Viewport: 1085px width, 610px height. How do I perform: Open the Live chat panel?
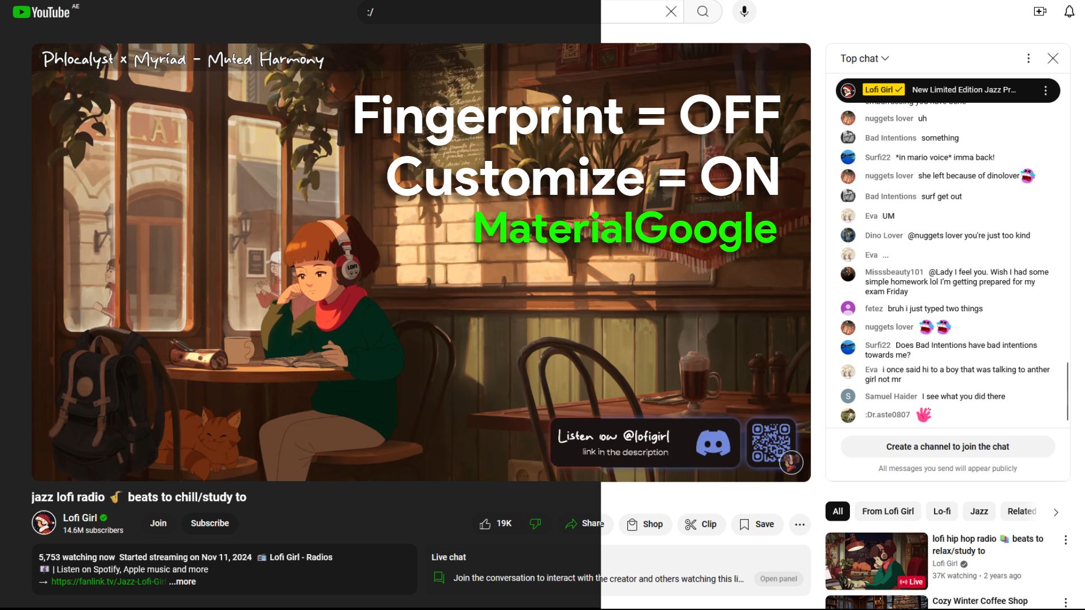(x=777, y=578)
